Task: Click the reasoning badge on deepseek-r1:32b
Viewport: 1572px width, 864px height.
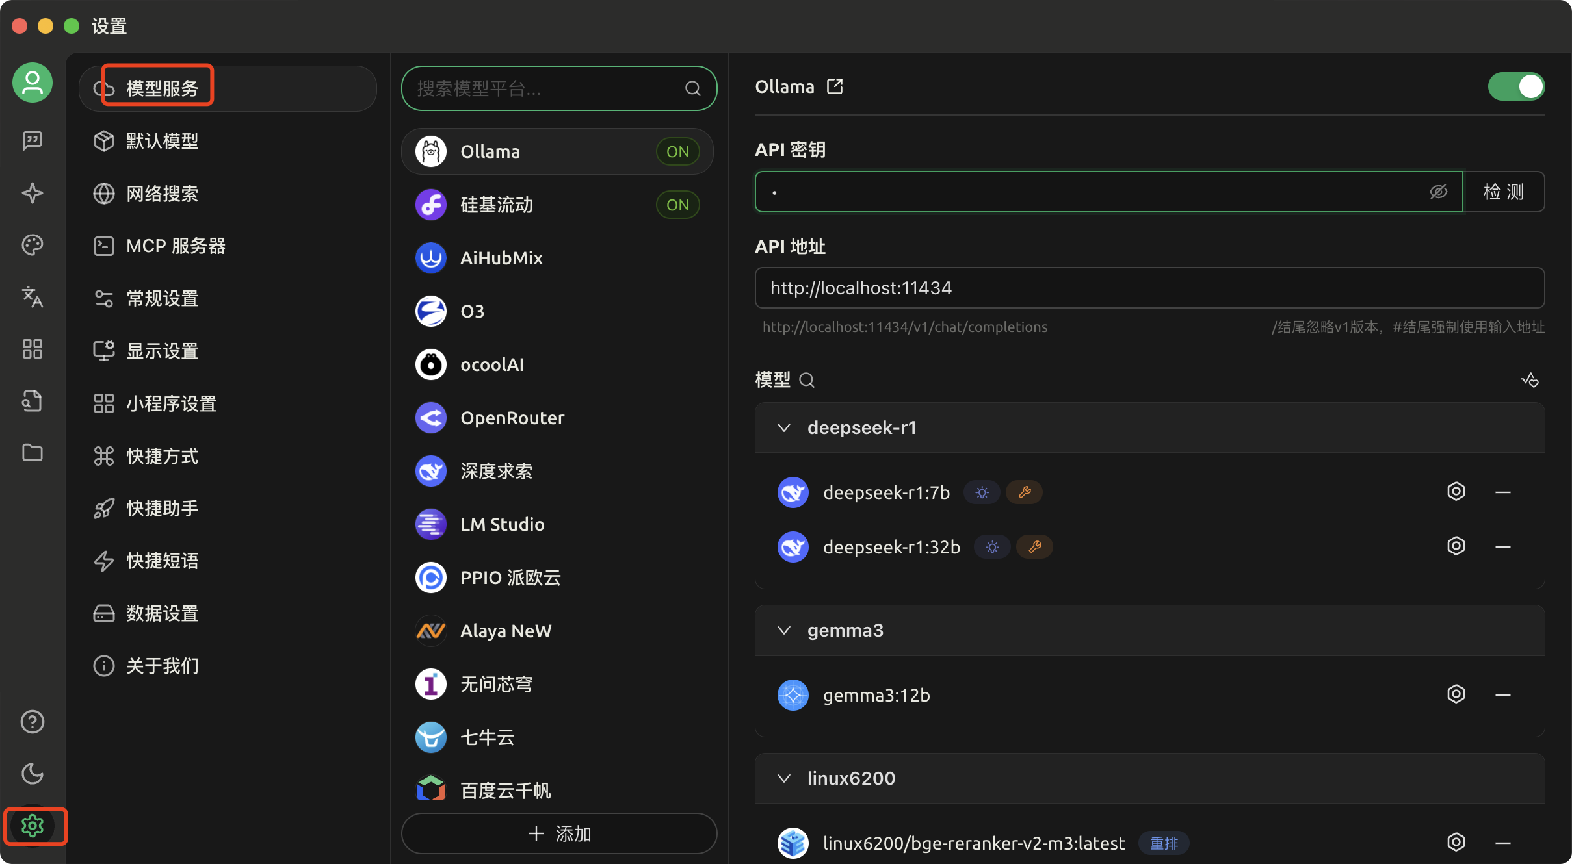Action: coord(992,547)
